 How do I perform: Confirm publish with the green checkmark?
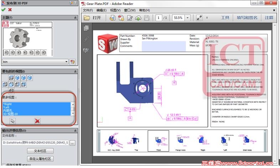[4, 10]
